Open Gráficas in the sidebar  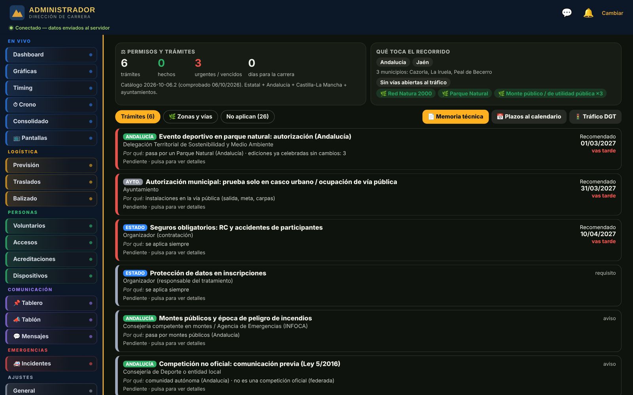click(x=51, y=71)
